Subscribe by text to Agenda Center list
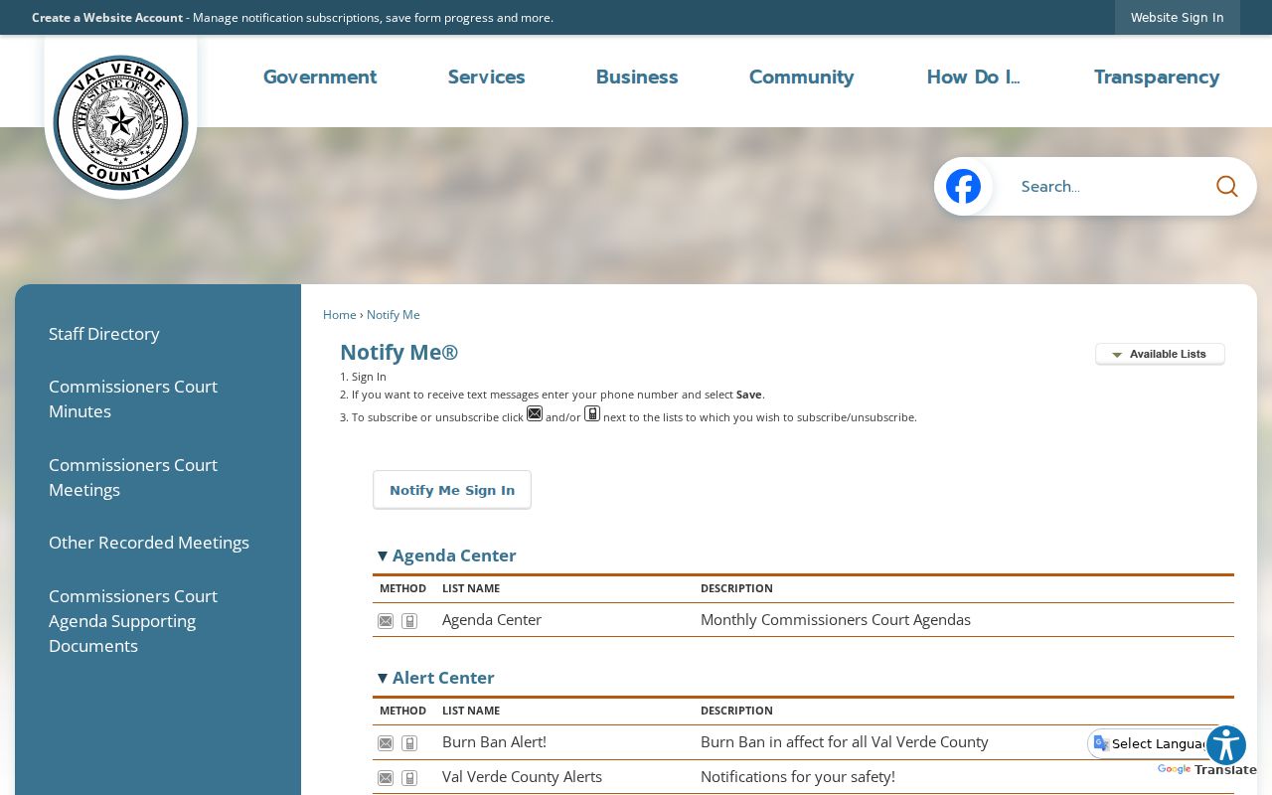 coord(409,621)
